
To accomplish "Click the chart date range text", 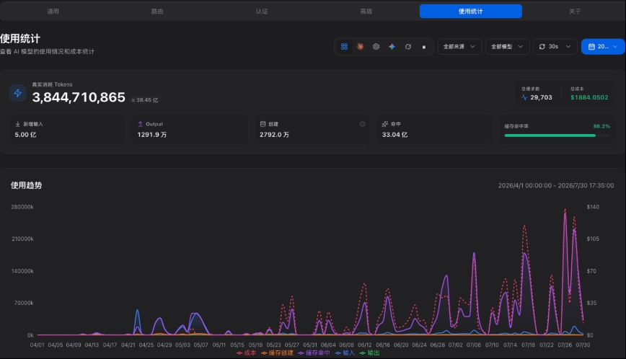I will click(556, 185).
